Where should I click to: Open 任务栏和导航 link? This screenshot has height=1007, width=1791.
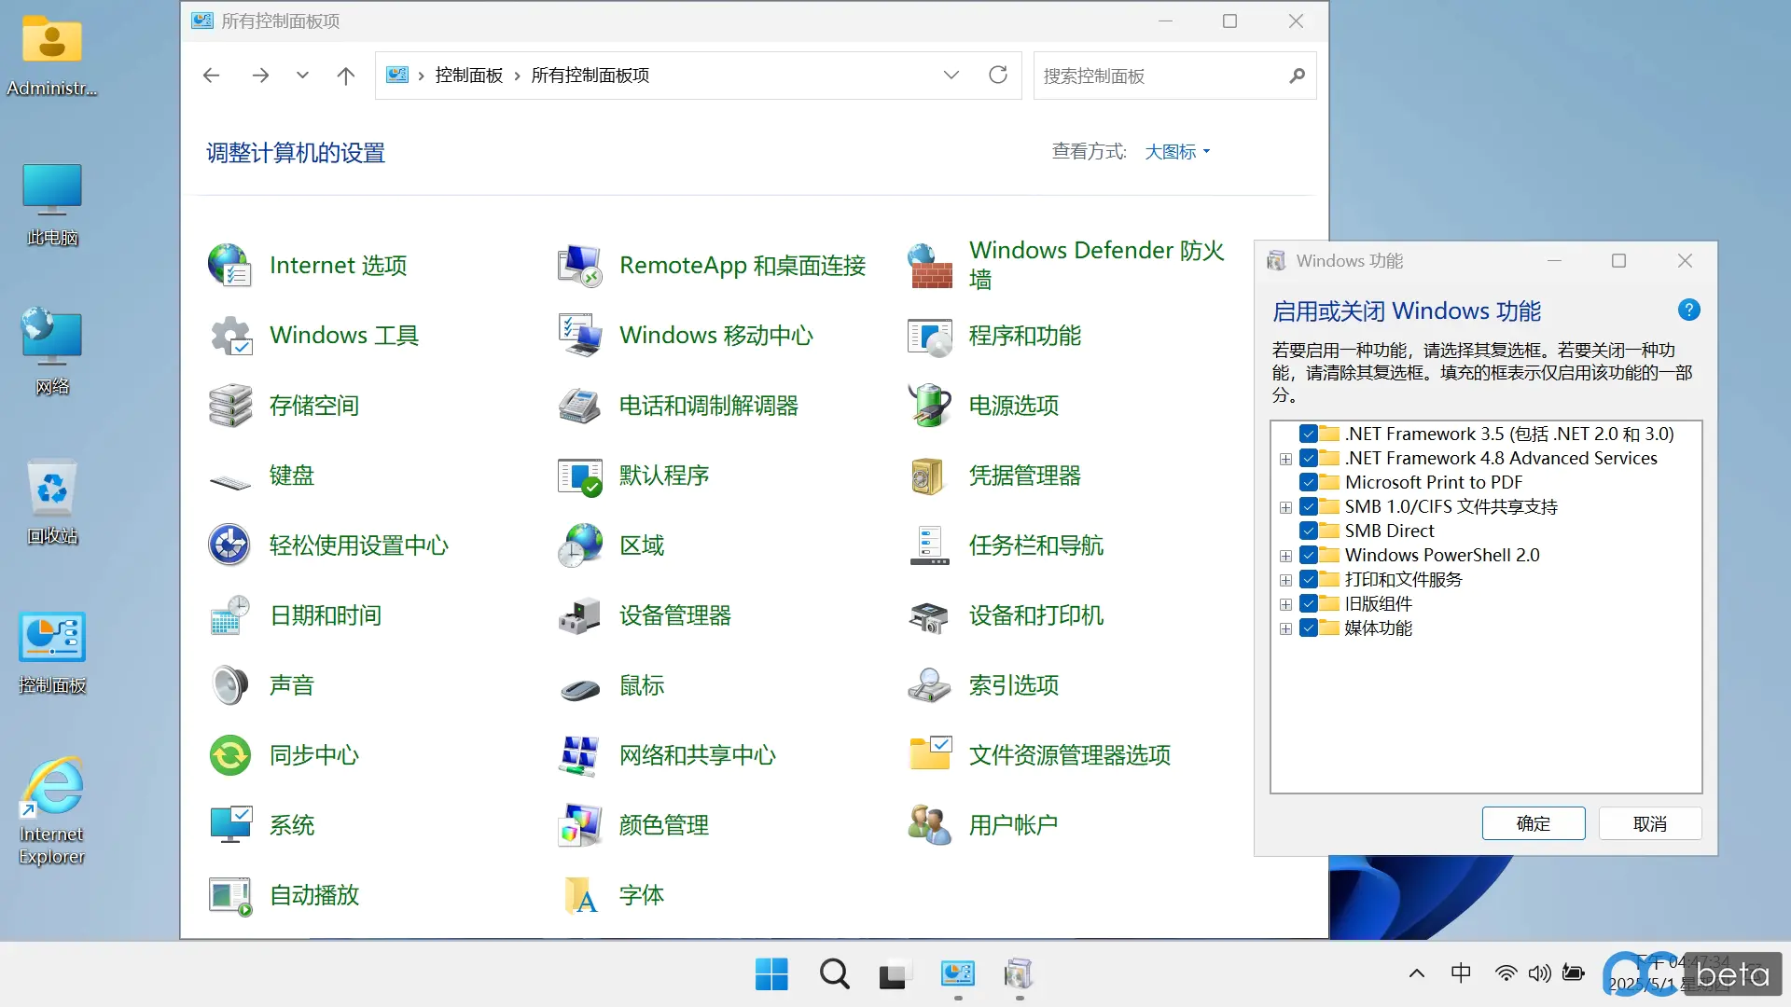[x=1035, y=545]
